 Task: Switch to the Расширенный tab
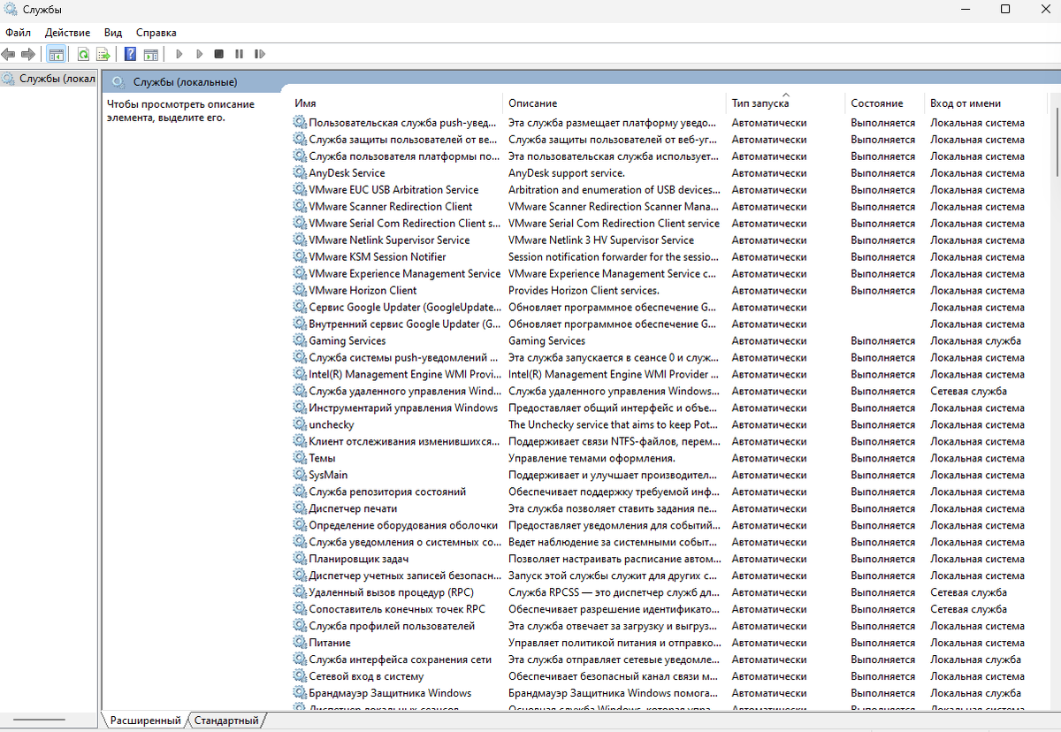[x=145, y=721]
